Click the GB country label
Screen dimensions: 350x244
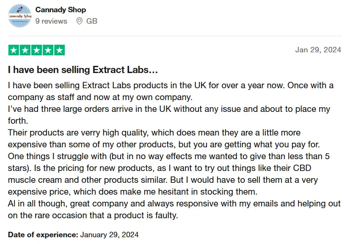tap(92, 21)
